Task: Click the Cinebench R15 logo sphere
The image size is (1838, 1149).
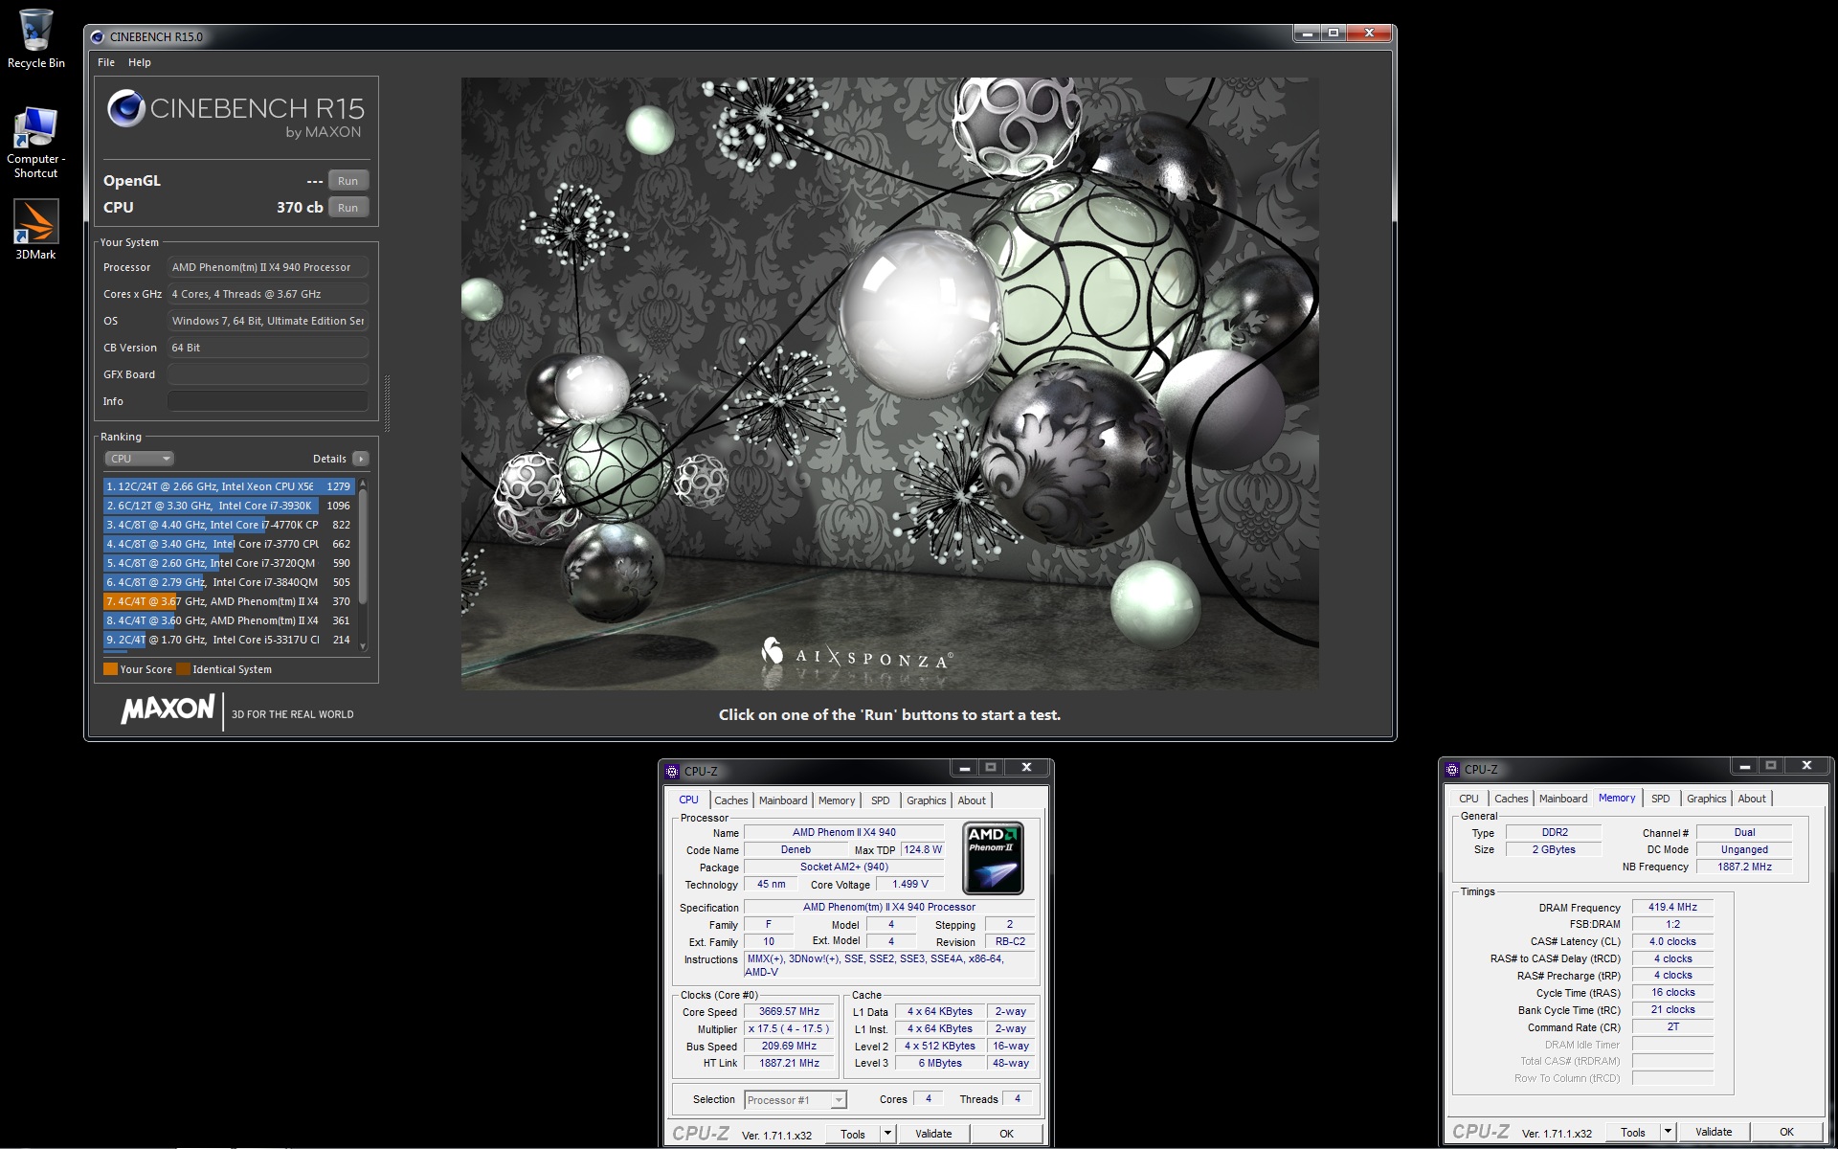Action: click(x=125, y=109)
